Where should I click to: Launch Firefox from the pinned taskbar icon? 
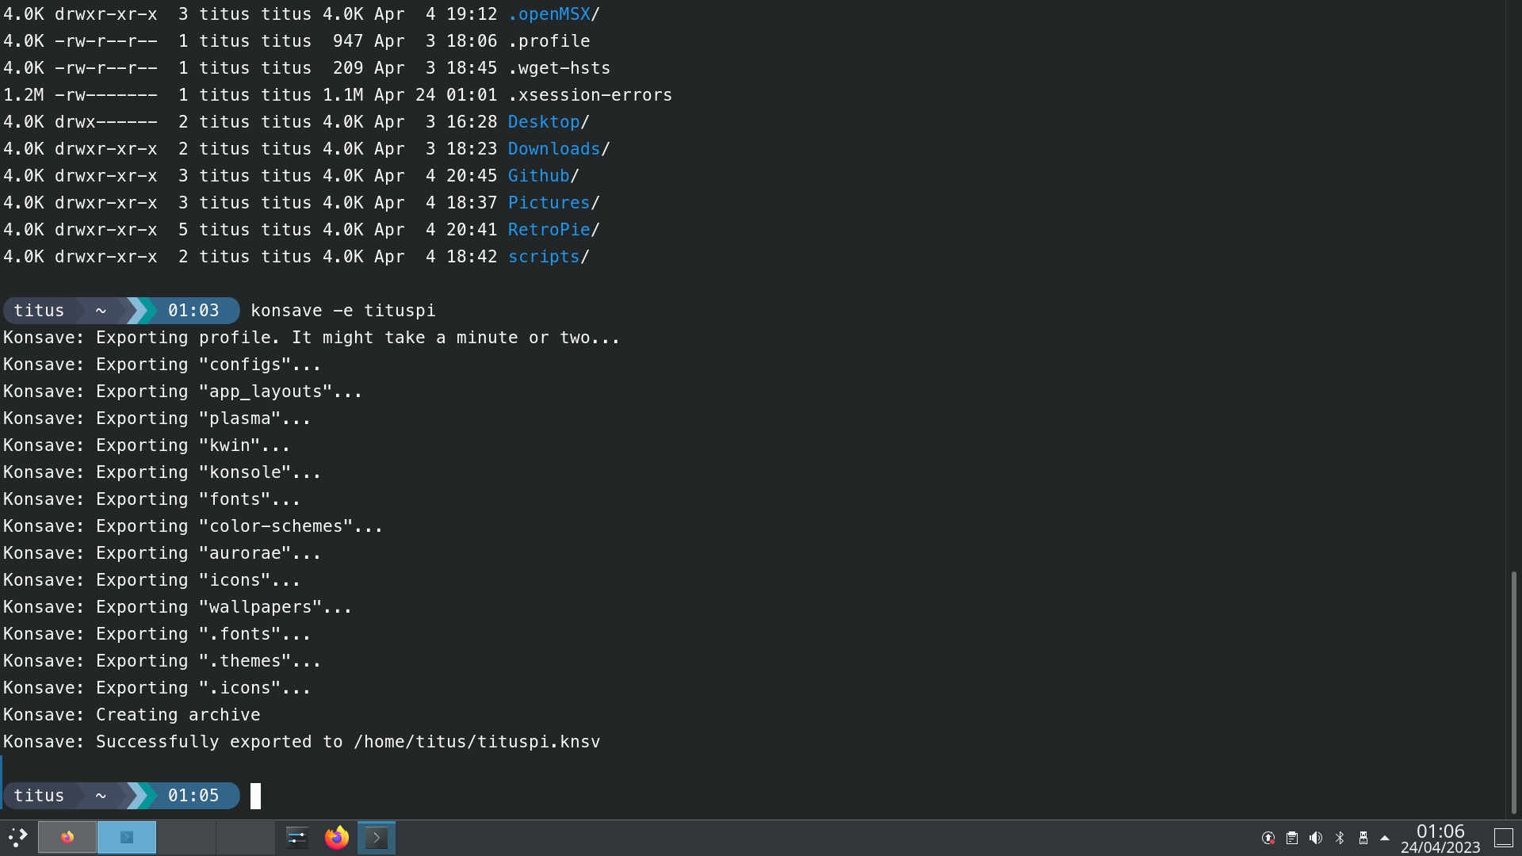pos(337,837)
